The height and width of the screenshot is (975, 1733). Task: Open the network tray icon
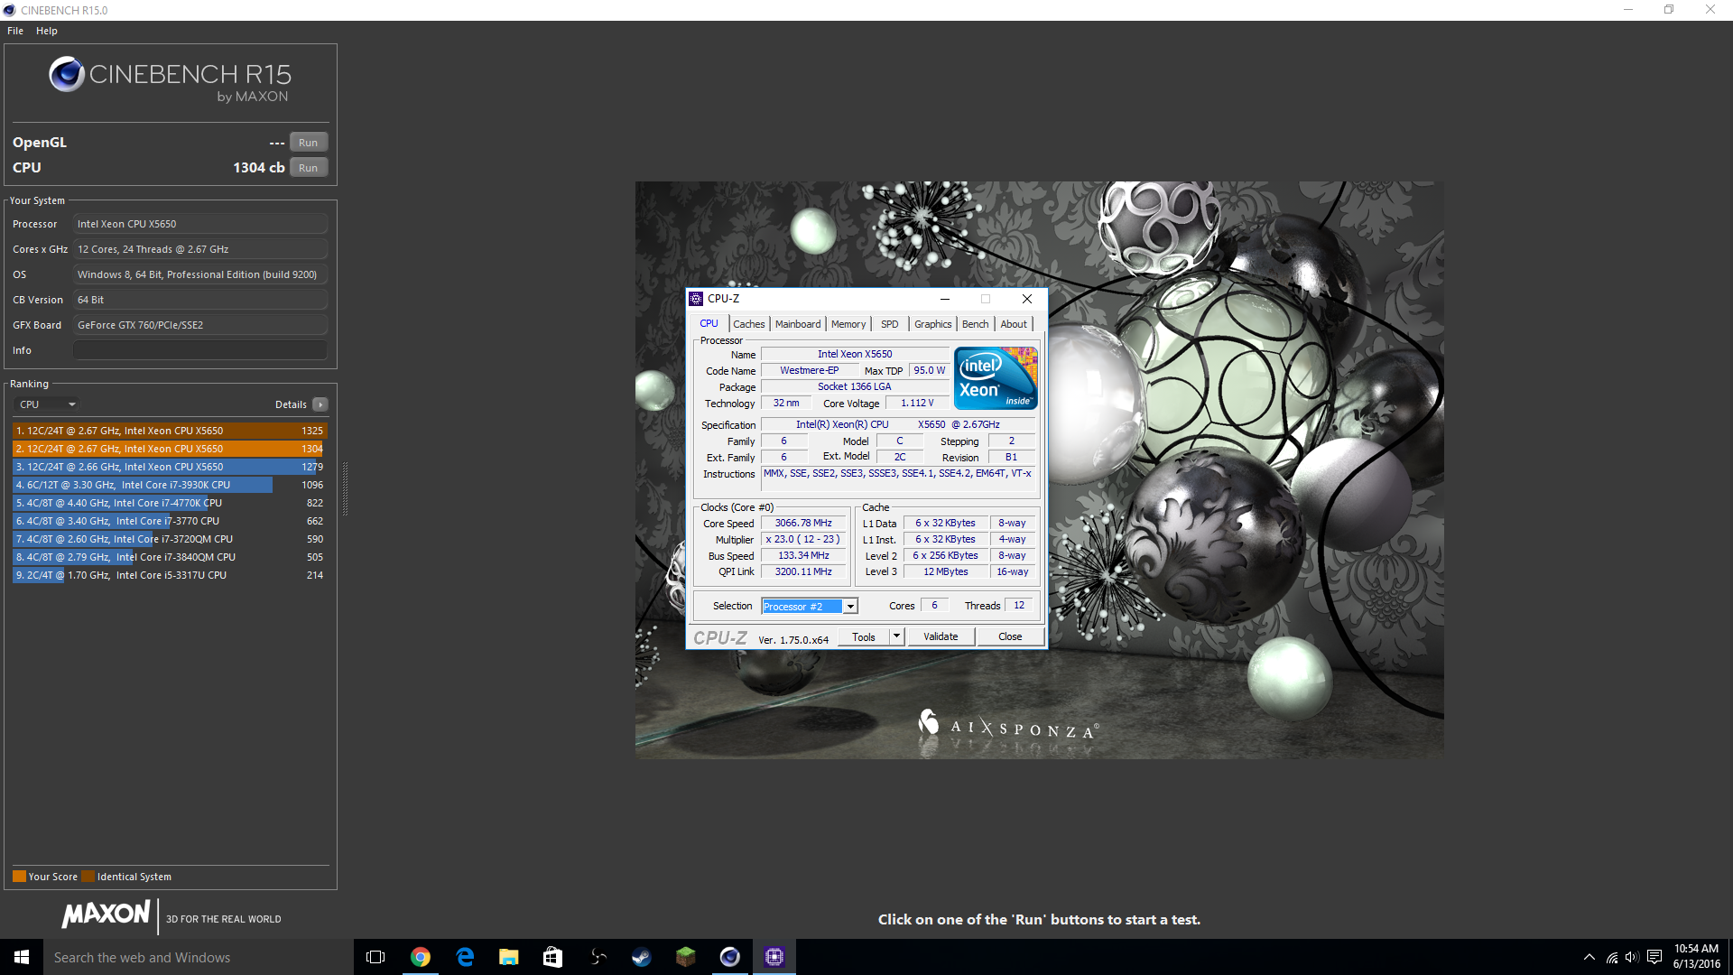pos(1611,958)
